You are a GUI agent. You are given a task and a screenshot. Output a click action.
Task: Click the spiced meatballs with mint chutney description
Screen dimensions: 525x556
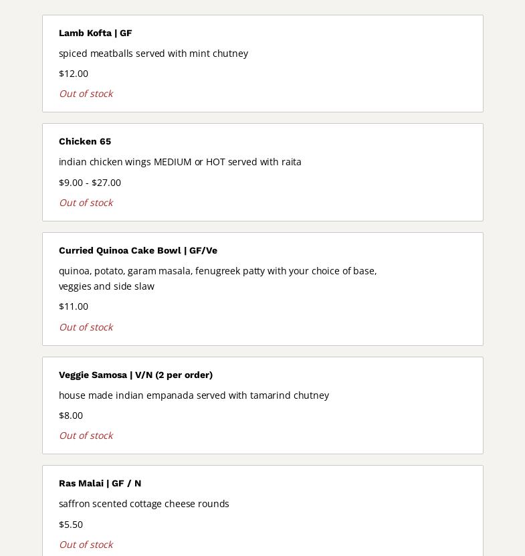coord(153,53)
